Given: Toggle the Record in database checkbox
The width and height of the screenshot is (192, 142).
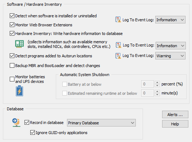Looking at the screenshot, I should click(27, 123).
